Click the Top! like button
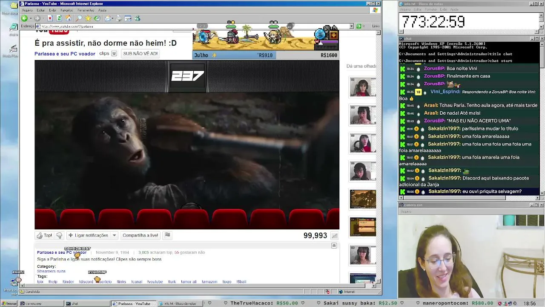The image size is (545, 307). [x=45, y=235]
